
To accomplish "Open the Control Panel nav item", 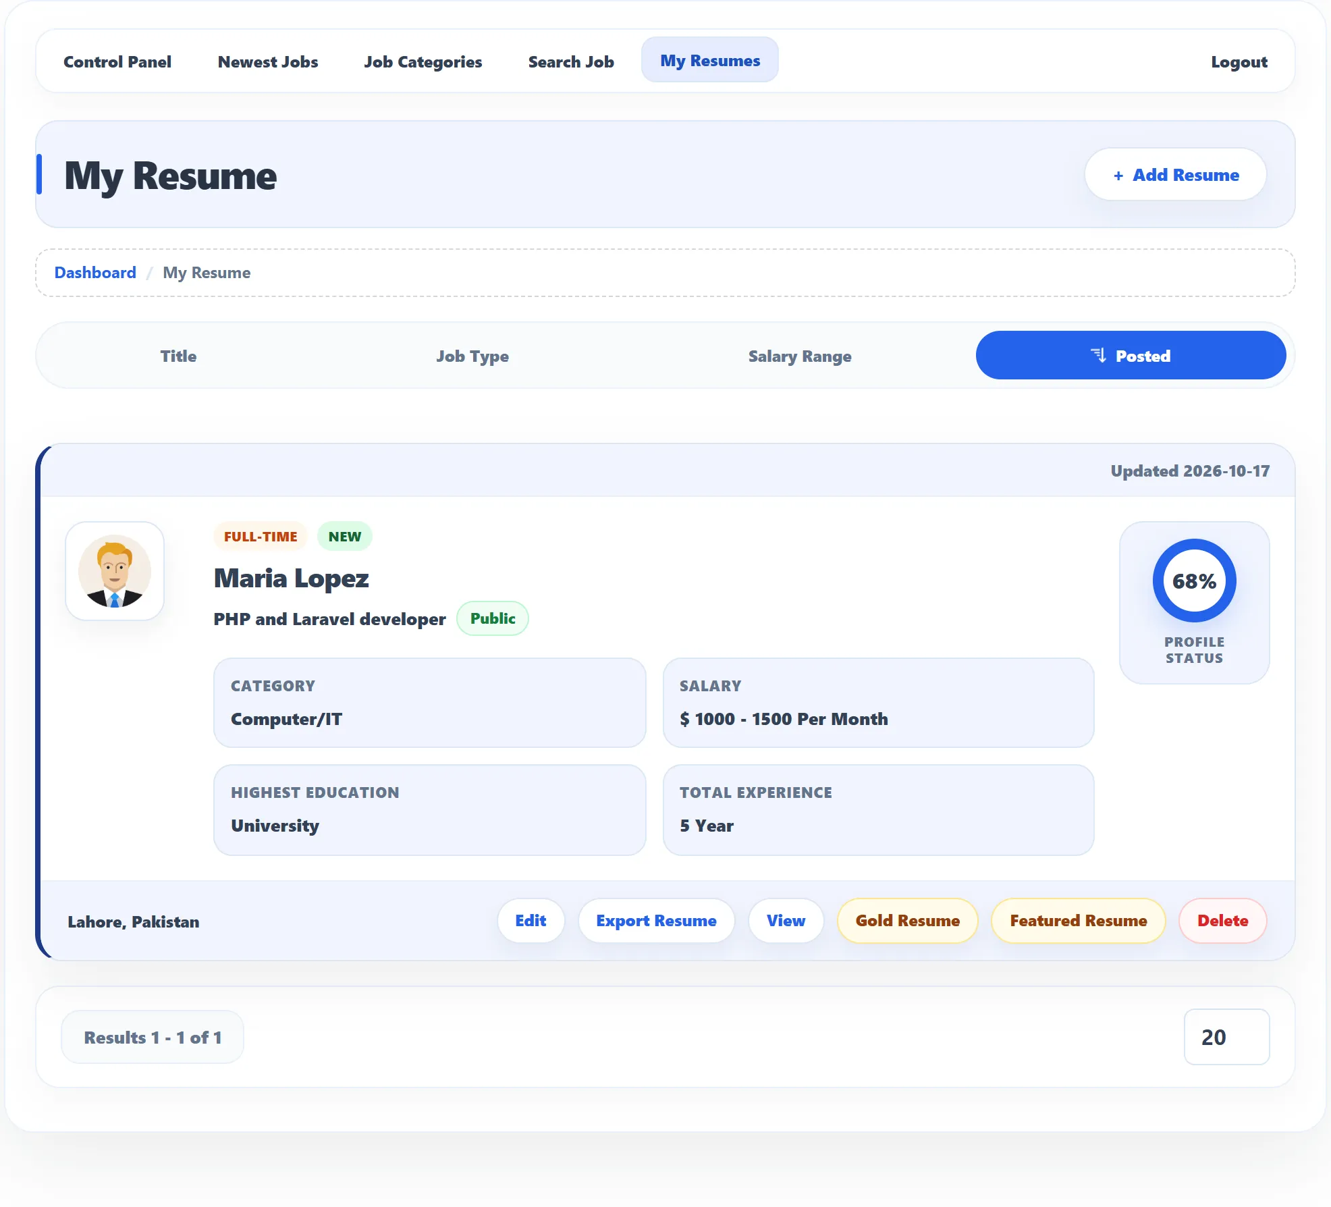I will click(x=117, y=61).
